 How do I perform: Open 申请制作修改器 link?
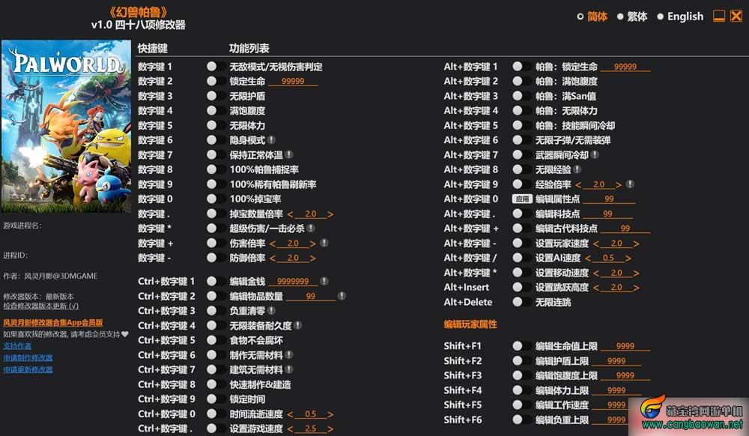coord(28,357)
